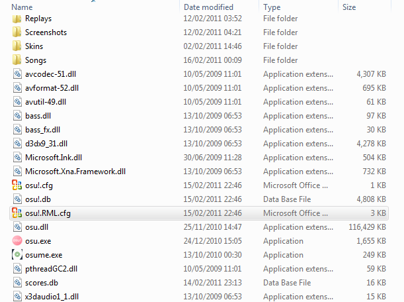Screen dimensions: 404x302
Task: Click the 24/12/2010 15:05 date of osu.exe
Action: [212, 241]
